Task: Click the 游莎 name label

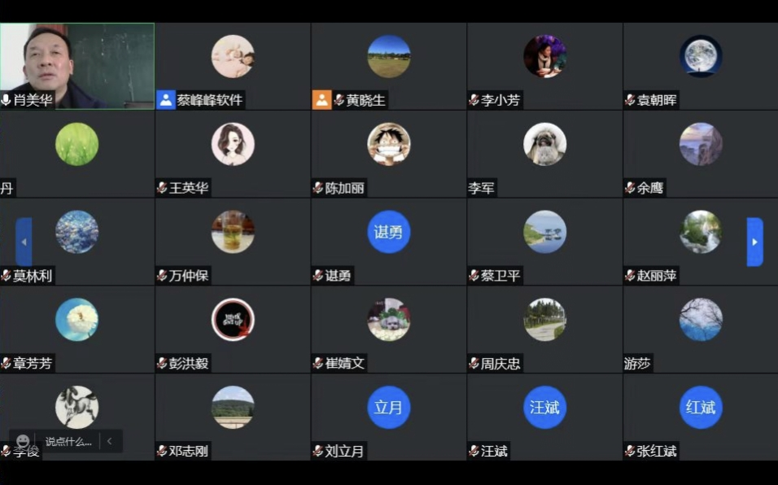Action: point(637,364)
